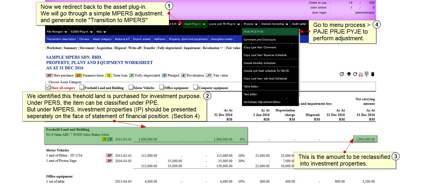The height and width of the screenshot is (185, 421).
Task: Click the circular refresh arrow icon
Action: click(x=355, y=74)
